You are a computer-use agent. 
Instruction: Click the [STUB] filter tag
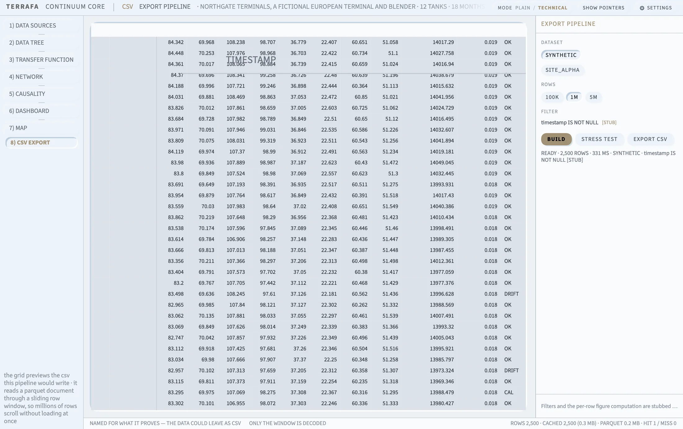coord(609,122)
